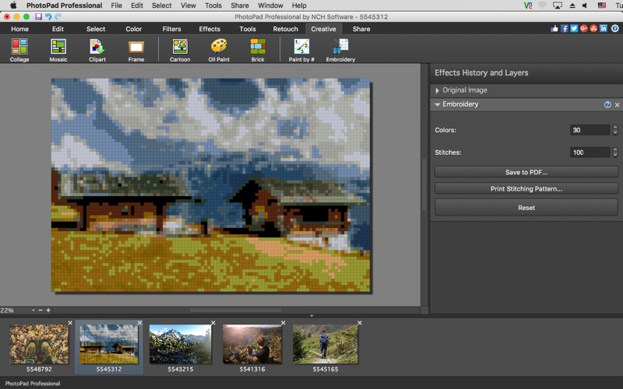
Task: Apply the Cartoon effect
Action: tap(180, 48)
